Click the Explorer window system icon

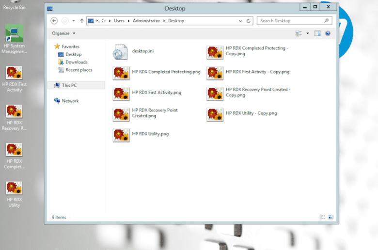50,9
